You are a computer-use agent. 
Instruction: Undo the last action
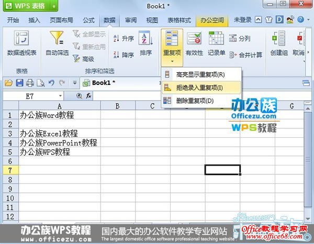point(51,83)
